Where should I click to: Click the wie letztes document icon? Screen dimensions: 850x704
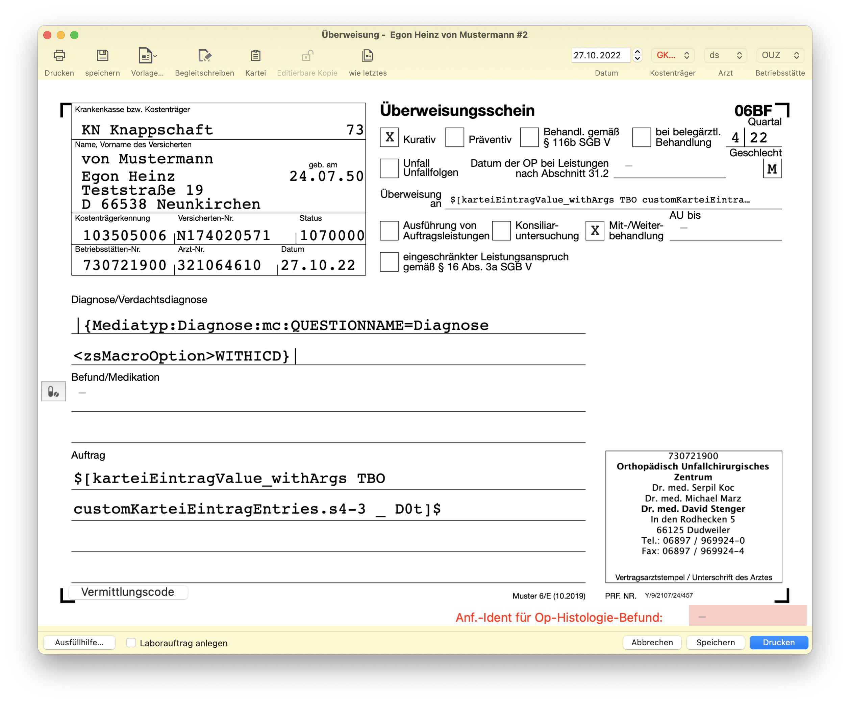[x=368, y=55]
